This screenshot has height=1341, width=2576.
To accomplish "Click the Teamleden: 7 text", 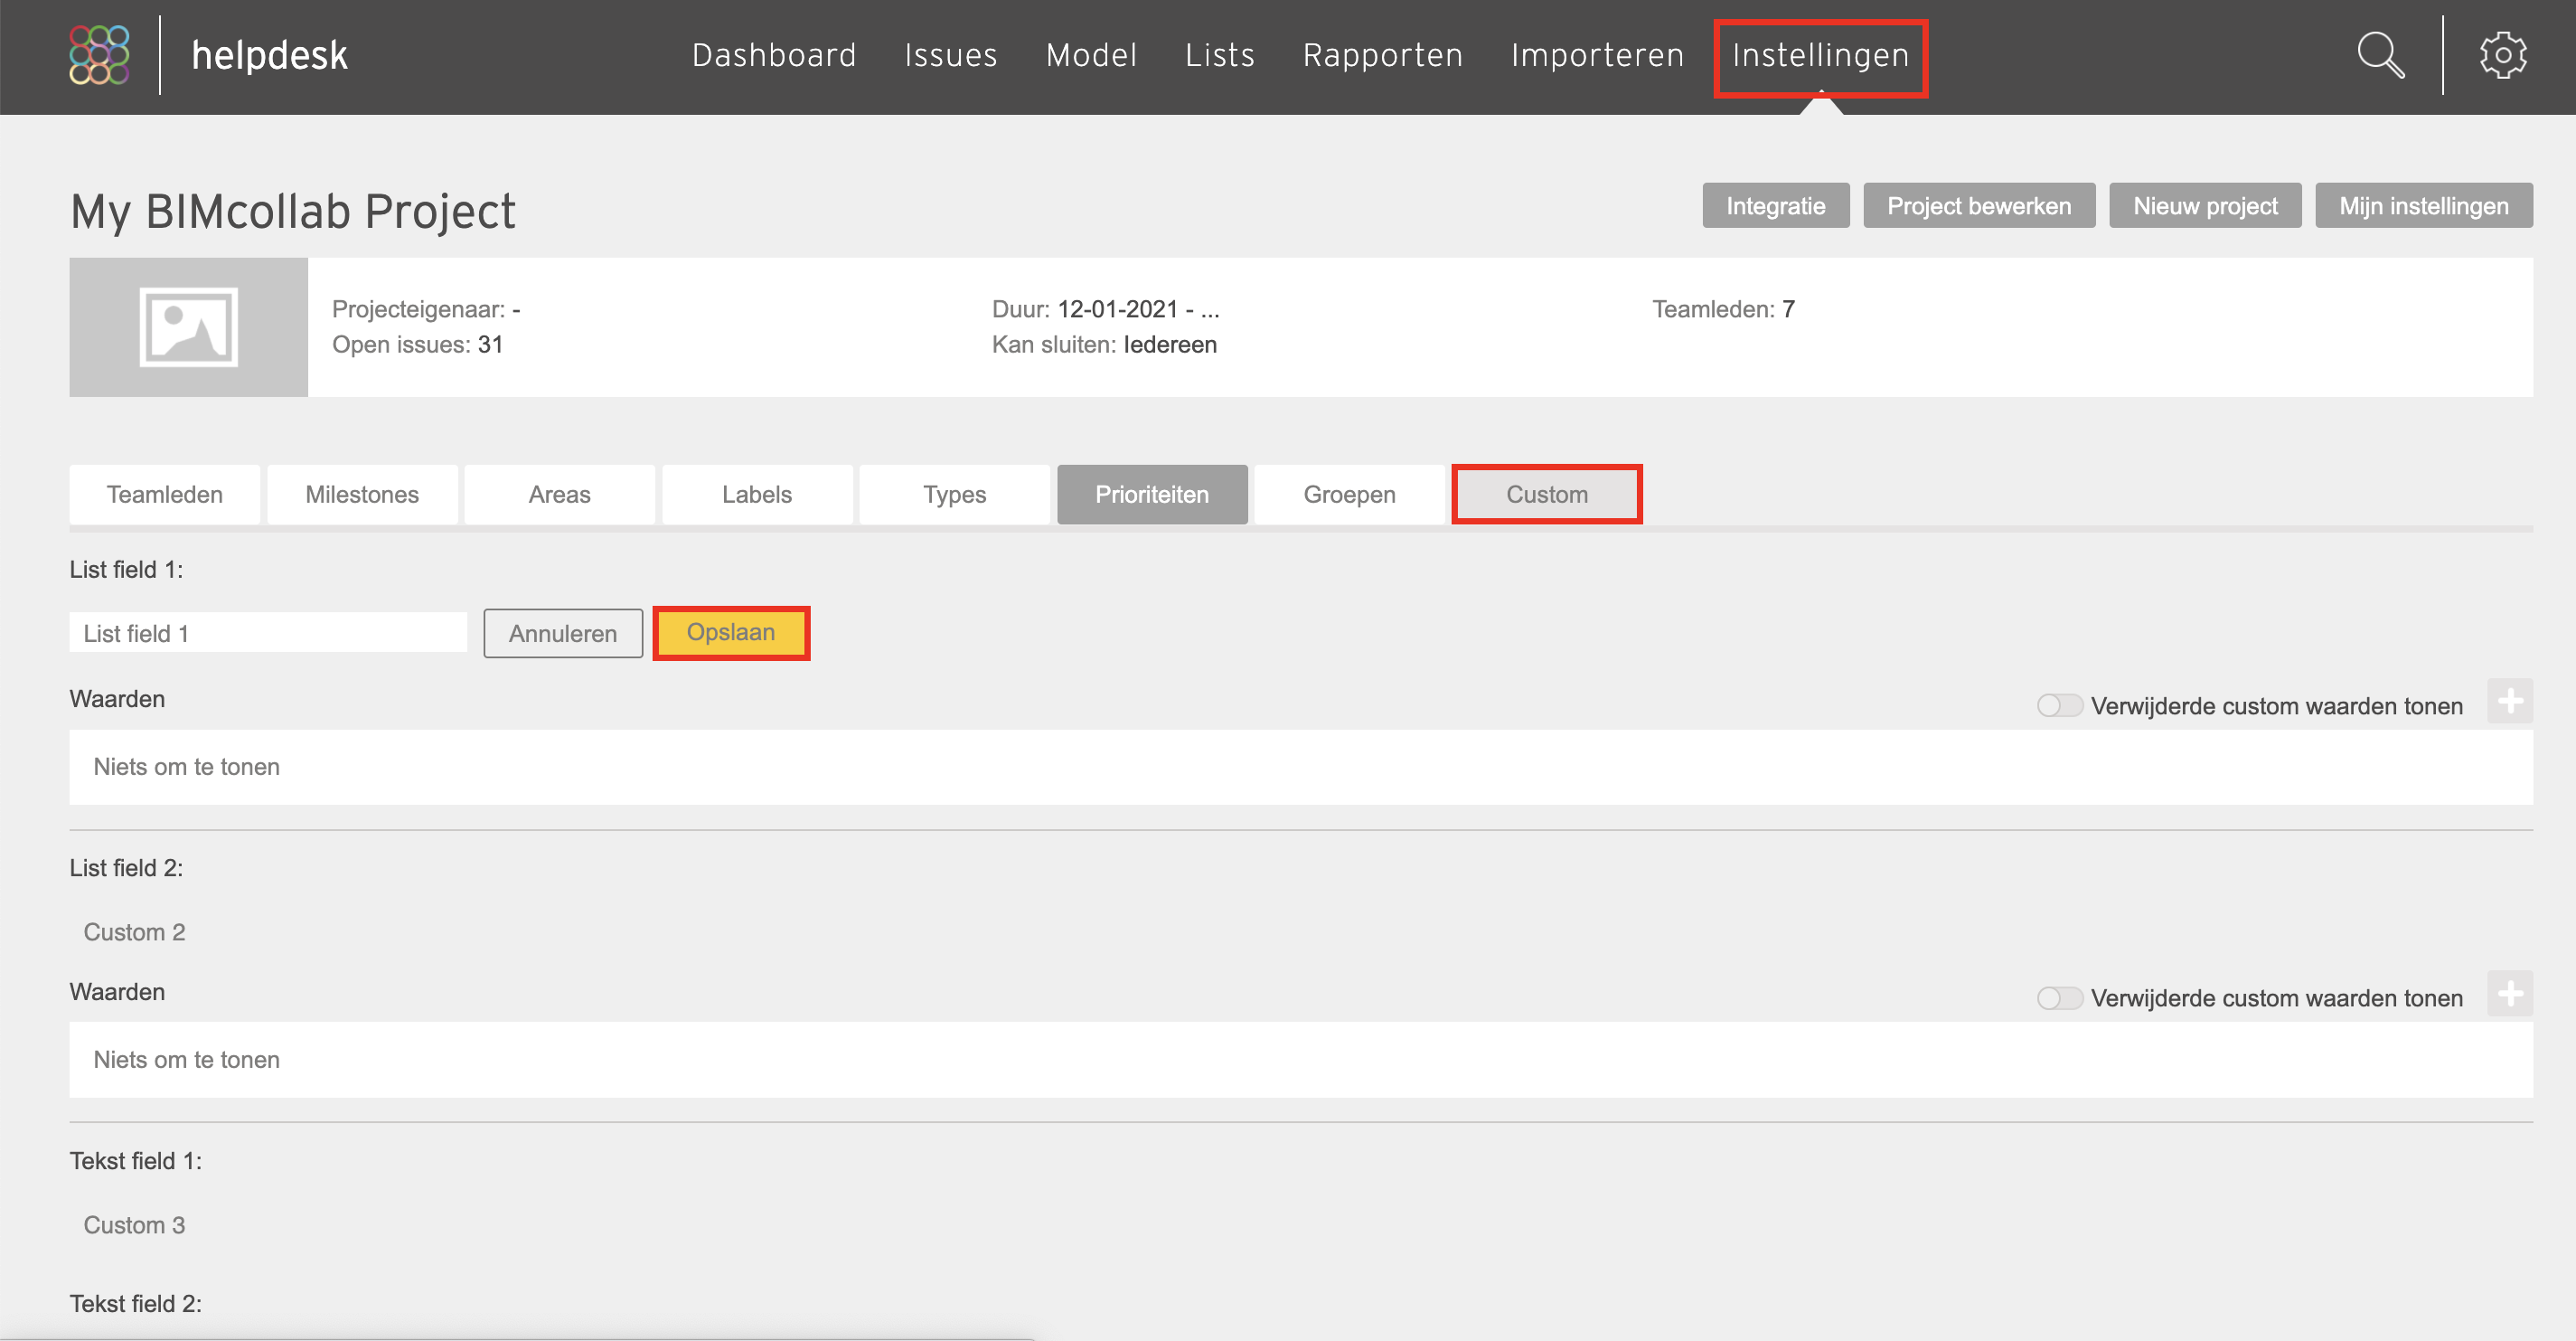I will (1723, 309).
